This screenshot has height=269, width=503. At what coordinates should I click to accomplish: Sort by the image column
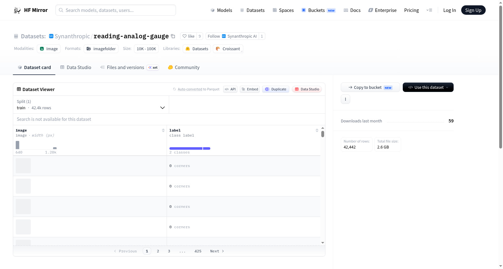click(x=163, y=130)
